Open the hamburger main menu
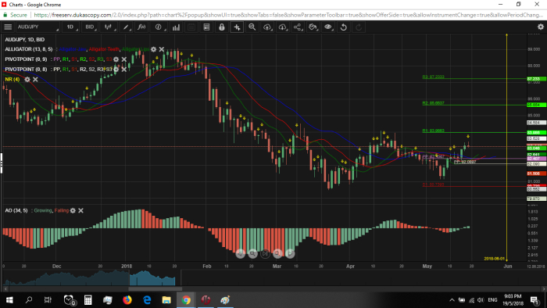547x308 pixels. point(8,27)
